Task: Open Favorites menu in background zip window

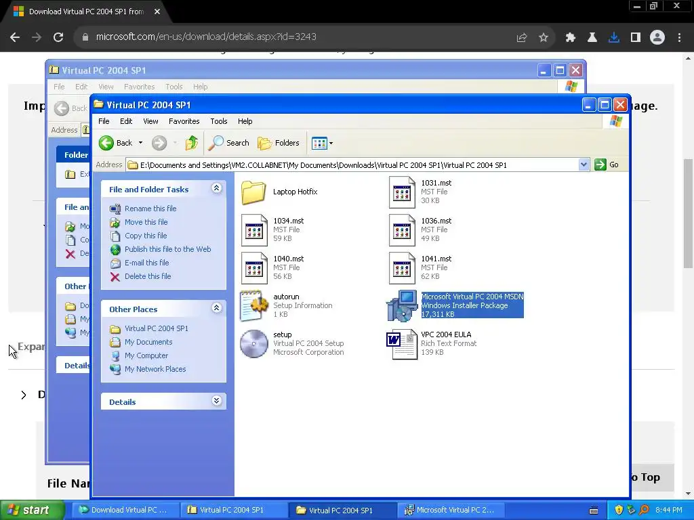Action: [x=139, y=87]
